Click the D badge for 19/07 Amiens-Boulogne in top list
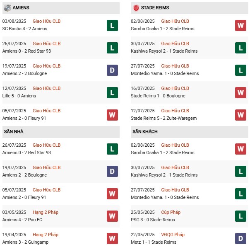This screenshot has height=247, width=250. pos(112,70)
